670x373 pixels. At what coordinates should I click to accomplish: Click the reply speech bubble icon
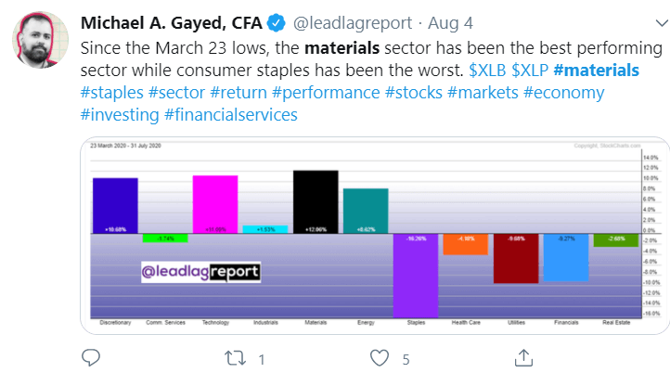[x=91, y=357]
